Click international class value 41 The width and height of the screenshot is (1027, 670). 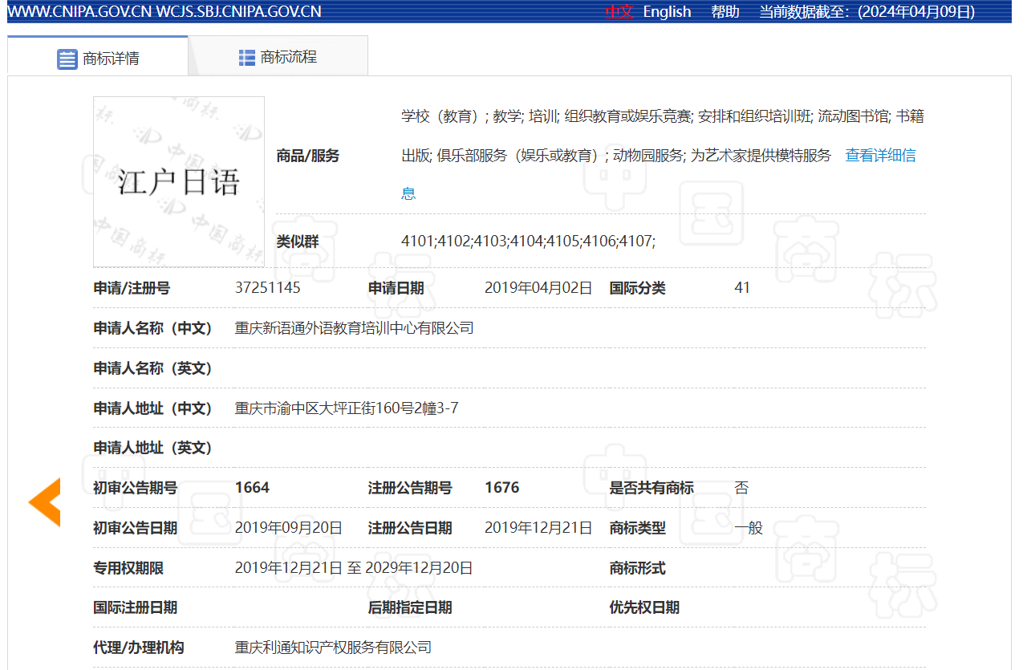click(742, 287)
